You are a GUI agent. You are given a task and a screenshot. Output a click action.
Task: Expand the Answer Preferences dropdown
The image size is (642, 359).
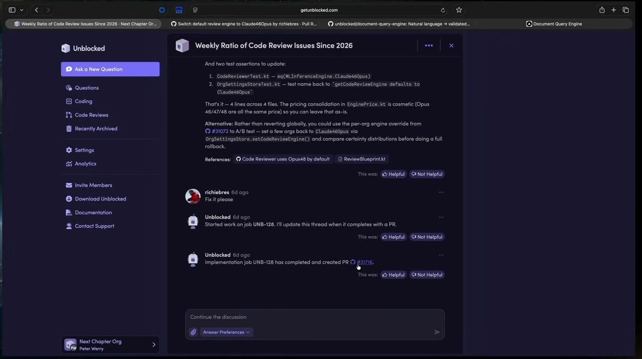pos(226,332)
